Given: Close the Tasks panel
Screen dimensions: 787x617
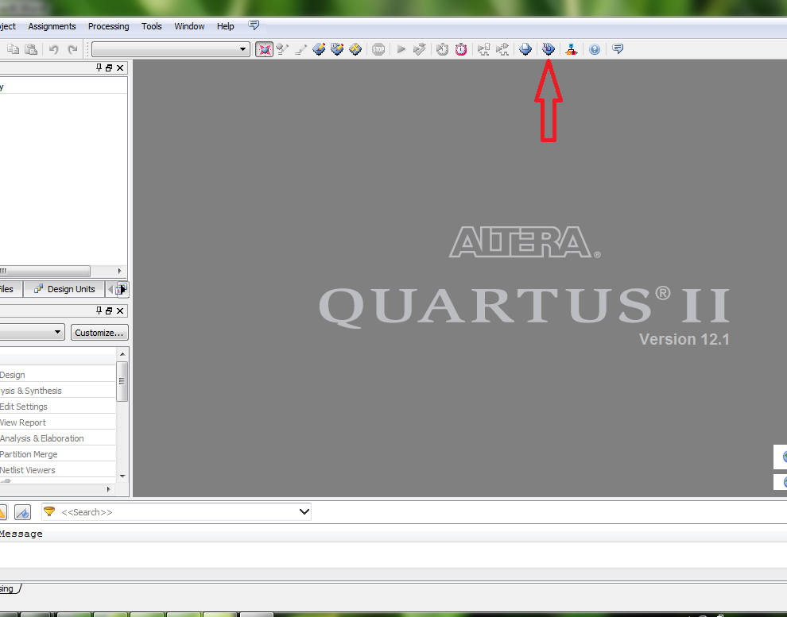Looking at the screenshot, I should coord(120,310).
